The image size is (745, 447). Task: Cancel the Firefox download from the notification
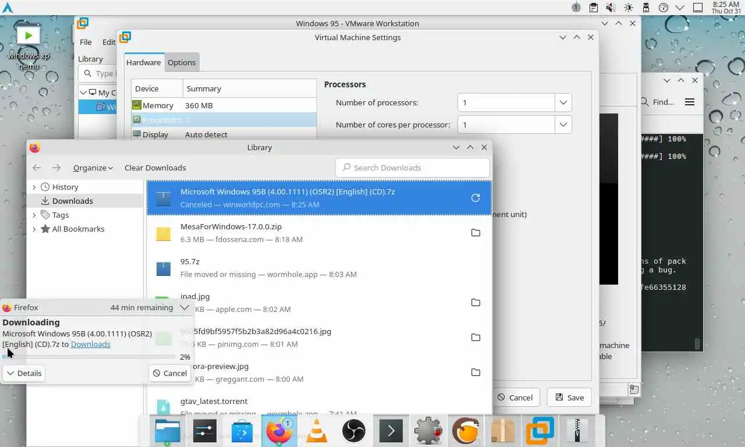170,373
